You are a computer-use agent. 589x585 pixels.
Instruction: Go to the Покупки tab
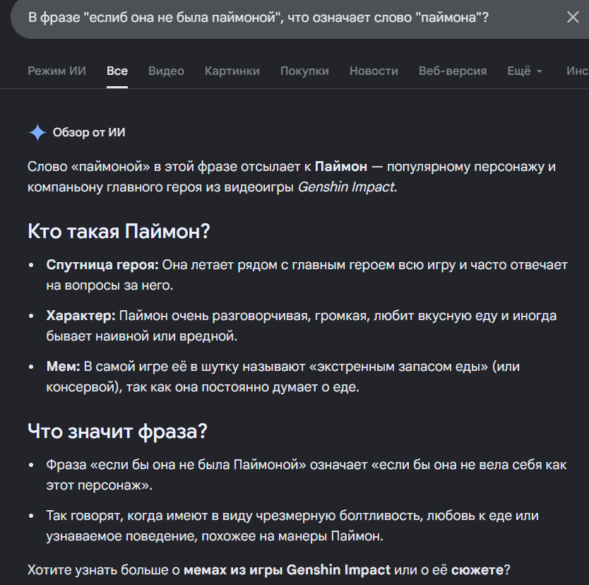[x=304, y=71]
